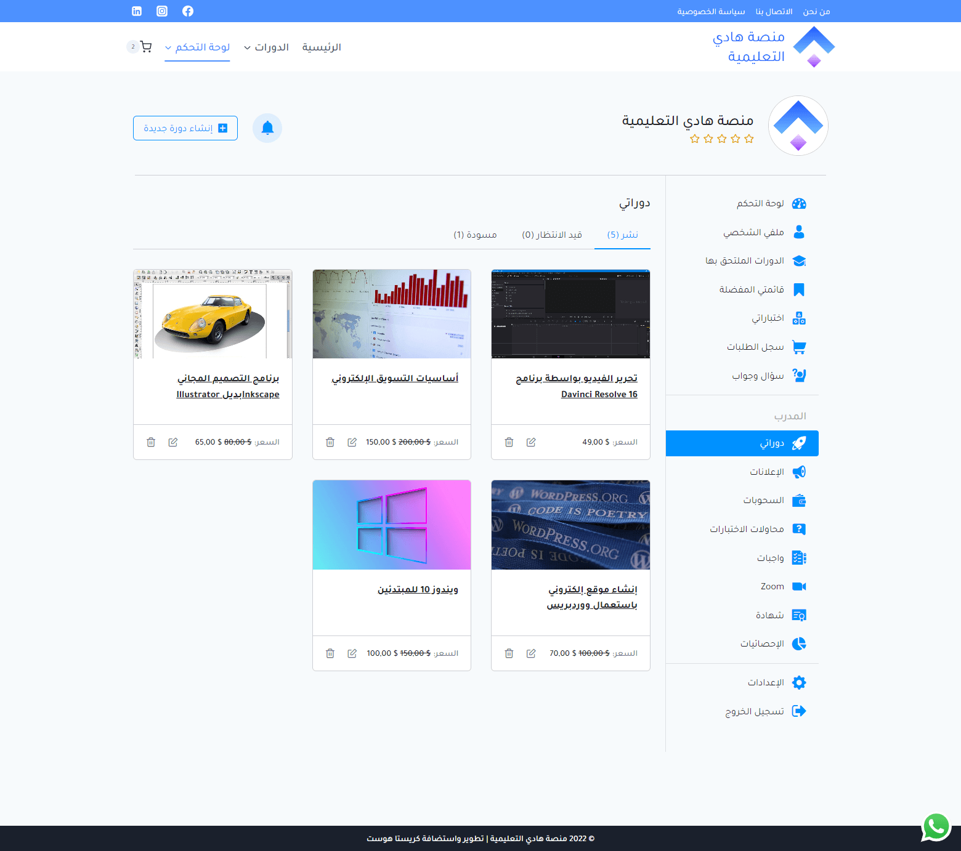Edit the Inkscape design course
961x851 pixels.
click(x=173, y=442)
